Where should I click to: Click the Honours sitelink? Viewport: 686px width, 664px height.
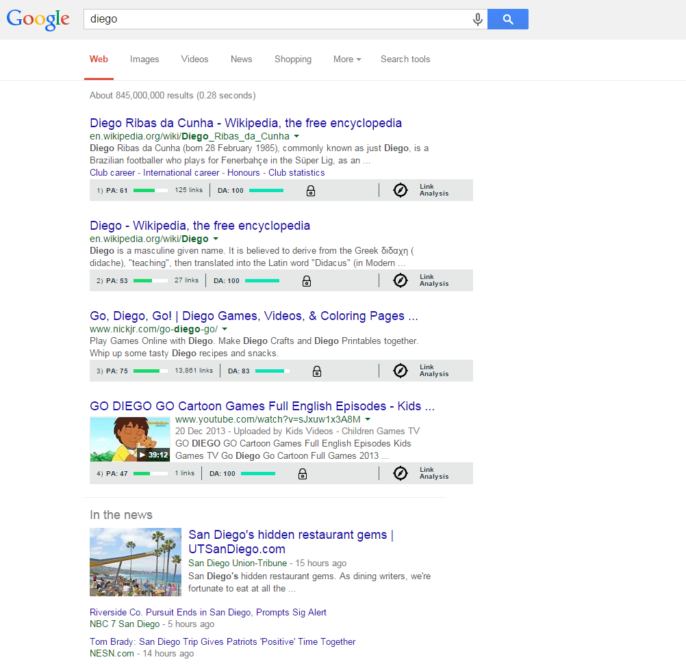[x=243, y=172]
